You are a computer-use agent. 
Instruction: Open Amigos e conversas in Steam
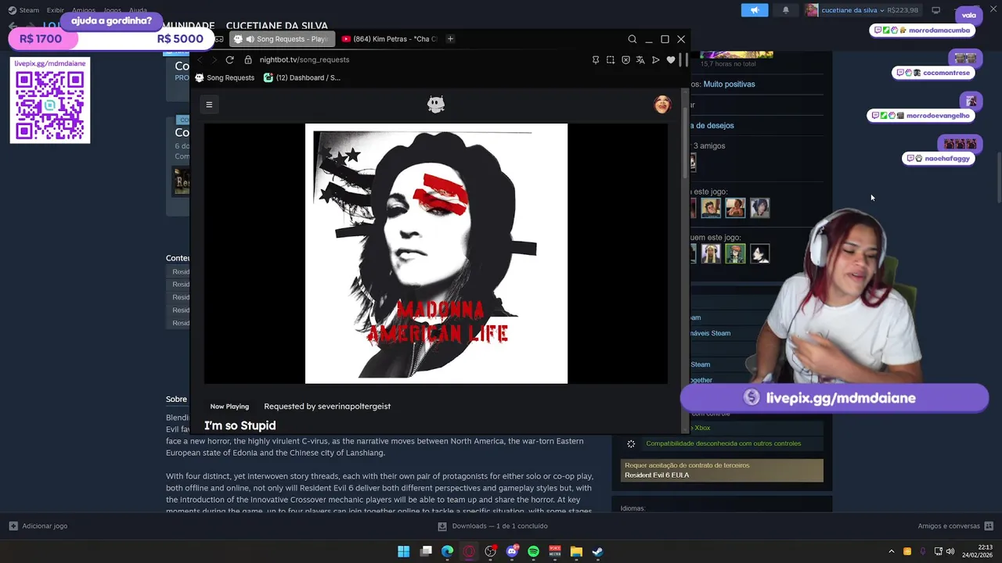tap(956, 526)
